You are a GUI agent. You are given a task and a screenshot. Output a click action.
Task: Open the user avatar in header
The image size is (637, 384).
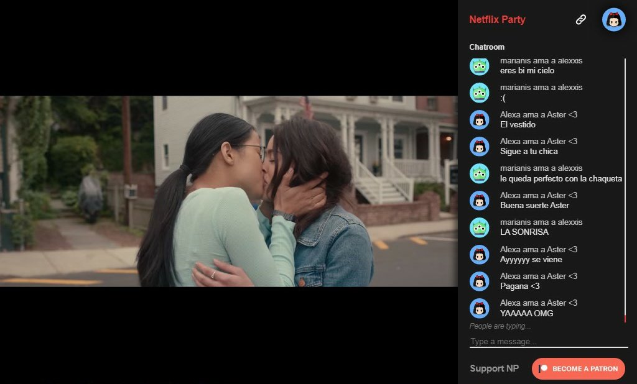coord(613,19)
